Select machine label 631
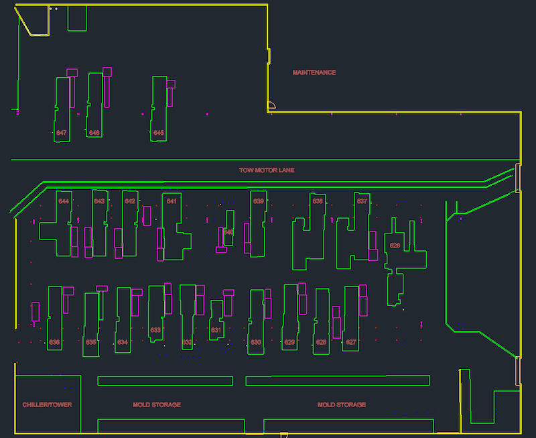 (x=216, y=331)
